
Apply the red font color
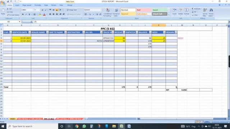click(44, 14)
